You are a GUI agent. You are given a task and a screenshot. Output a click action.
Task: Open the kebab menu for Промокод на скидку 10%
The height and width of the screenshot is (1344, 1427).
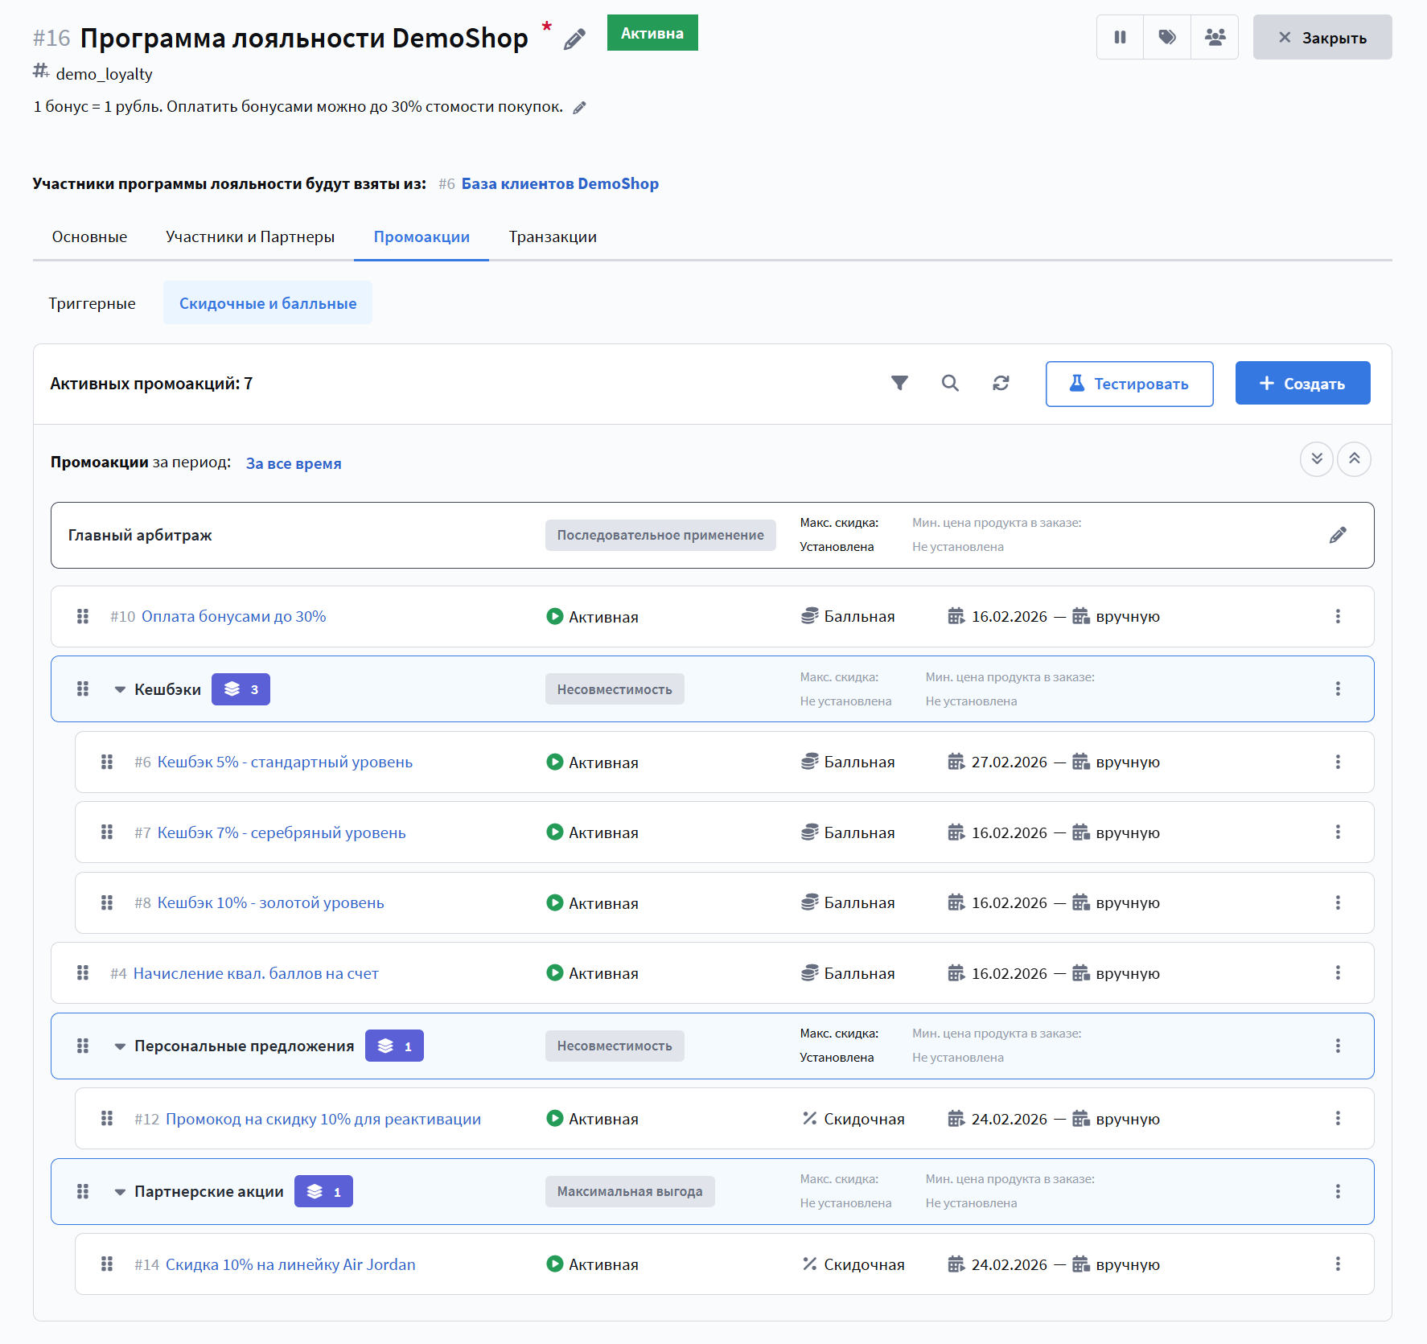pyautogui.click(x=1338, y=1118)
